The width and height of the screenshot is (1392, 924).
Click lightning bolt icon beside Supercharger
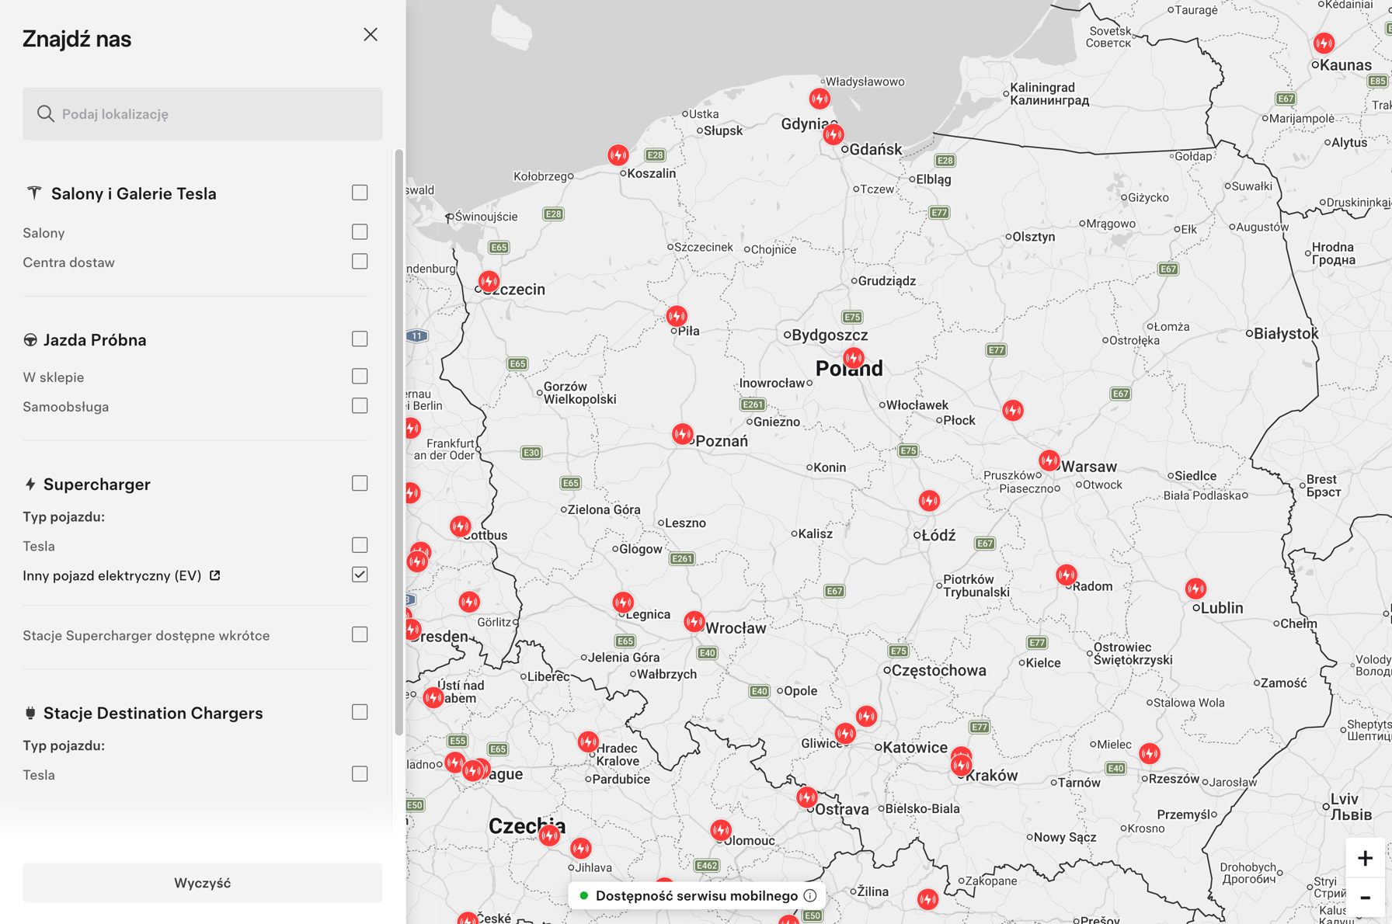coord(30,485)
